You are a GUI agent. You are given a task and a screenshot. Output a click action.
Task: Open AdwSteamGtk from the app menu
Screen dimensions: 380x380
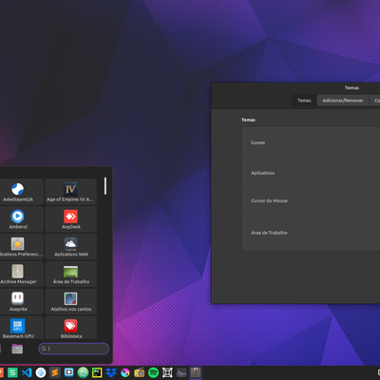pyautogui.click(x=18, y=192)
